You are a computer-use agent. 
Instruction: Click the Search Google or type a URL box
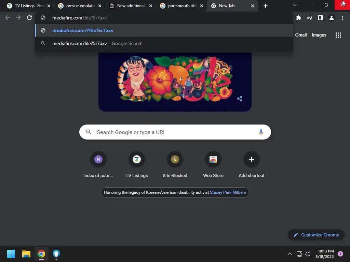coord(175,132)
